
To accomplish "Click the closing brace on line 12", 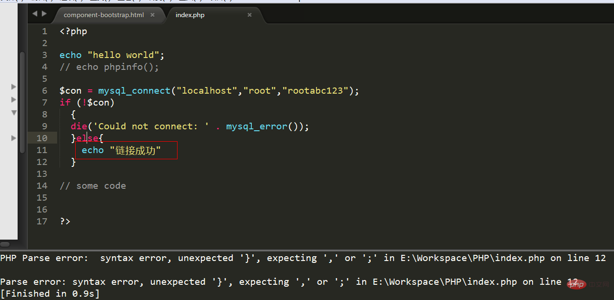I will (73, 162).
